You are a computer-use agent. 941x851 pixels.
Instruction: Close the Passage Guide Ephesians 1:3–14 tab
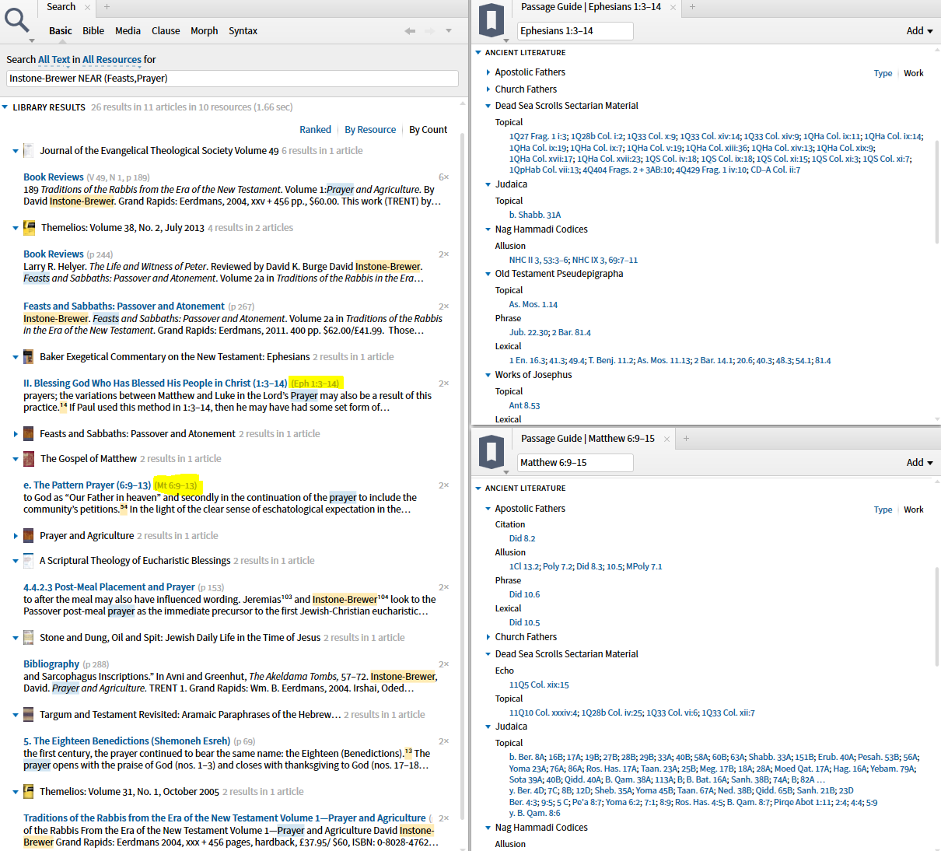(673, 7)
